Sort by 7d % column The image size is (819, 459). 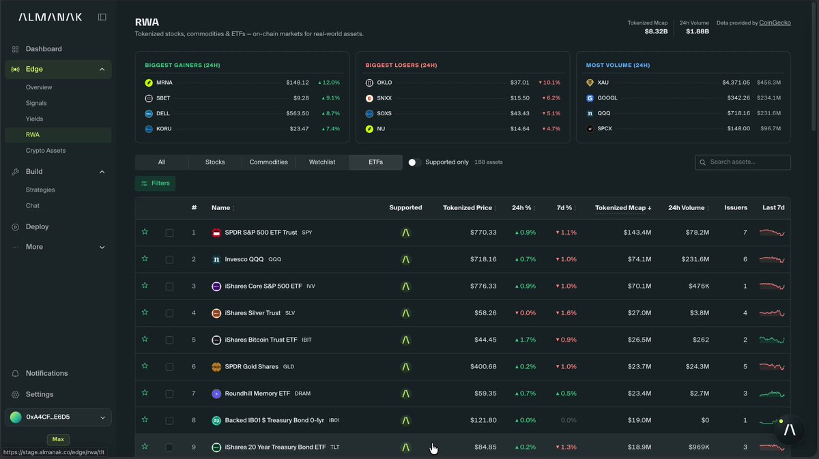[566, 207]
